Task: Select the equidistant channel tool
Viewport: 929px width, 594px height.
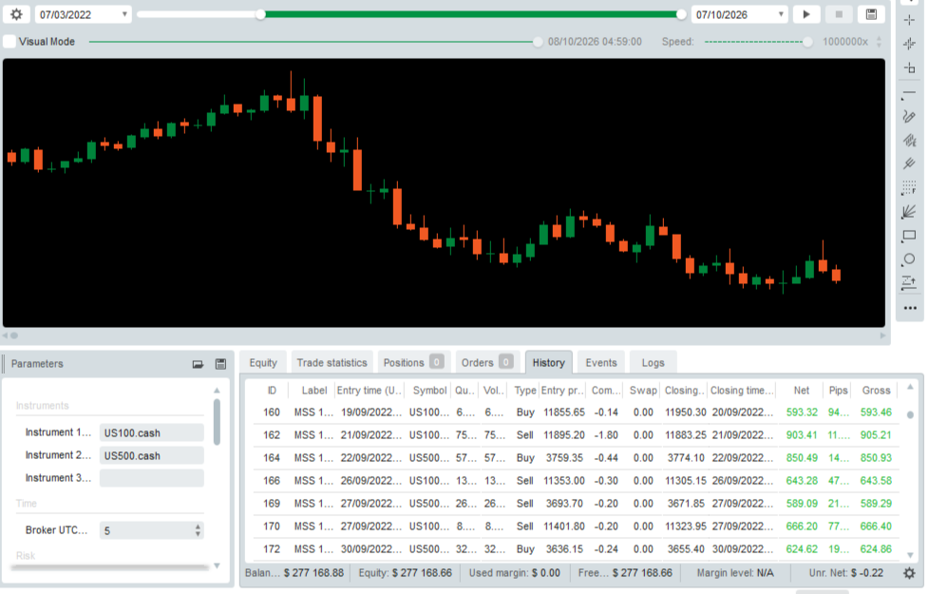Action: (909, 141)
